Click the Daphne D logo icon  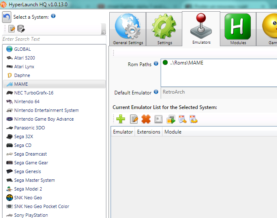tap(10, 75)
